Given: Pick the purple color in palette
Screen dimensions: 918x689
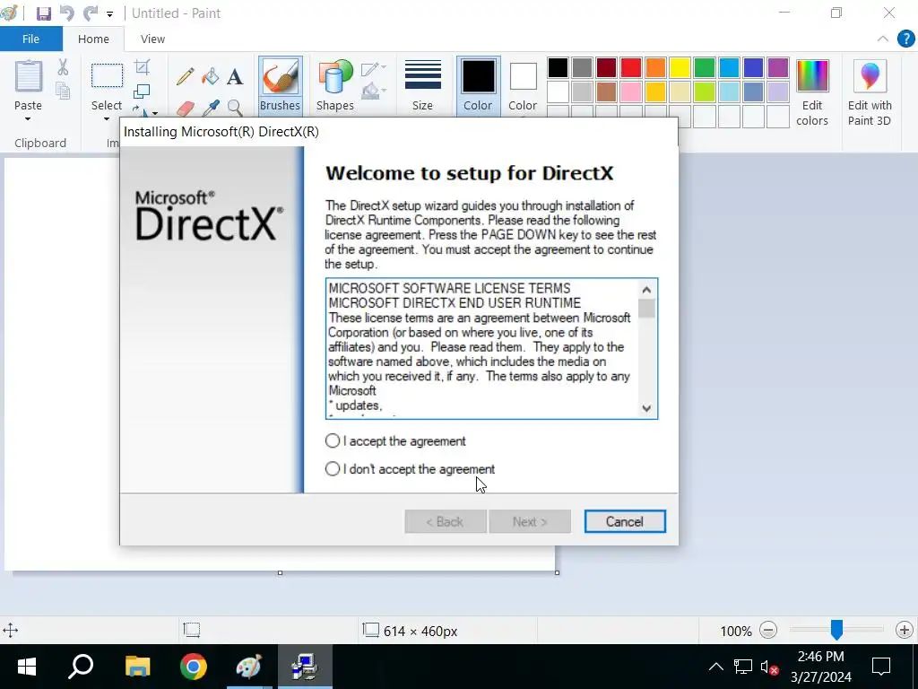Looking at the screenshot, I should pyautogui.click(x=778, y=68).
